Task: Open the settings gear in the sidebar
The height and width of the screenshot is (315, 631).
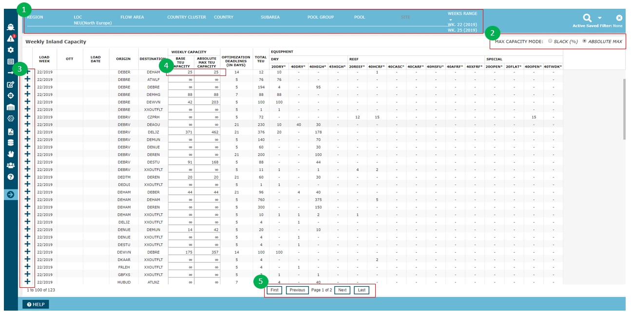Action: click(10, 50)
